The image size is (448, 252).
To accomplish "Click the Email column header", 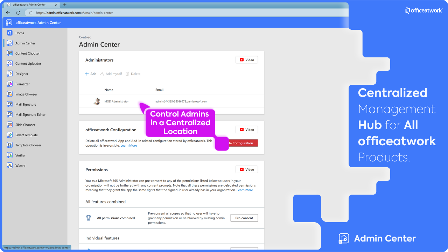I will (159, 90).
